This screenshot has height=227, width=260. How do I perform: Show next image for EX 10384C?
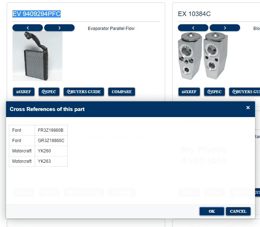click(x=225, y=28)
